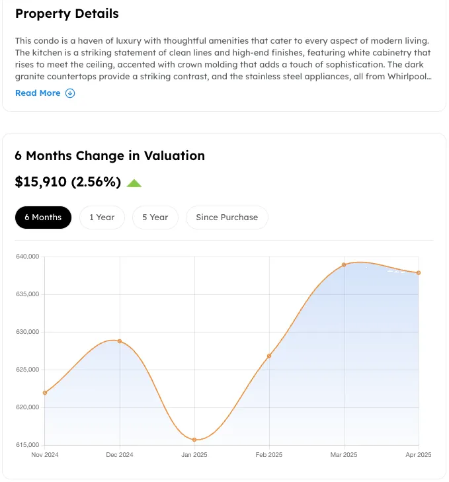
Task: Click the Nov 2024 data point marker
Action: tap(45, 393)
